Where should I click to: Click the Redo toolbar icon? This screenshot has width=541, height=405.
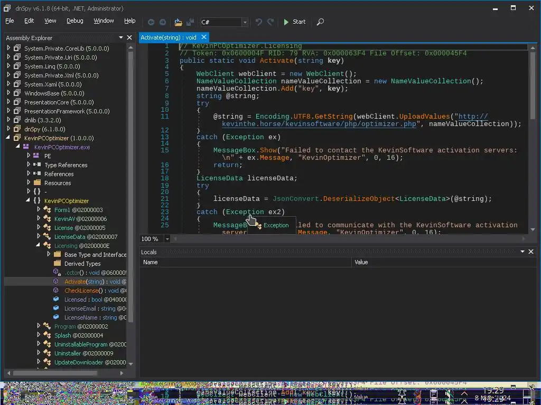[x=270, y=22]
